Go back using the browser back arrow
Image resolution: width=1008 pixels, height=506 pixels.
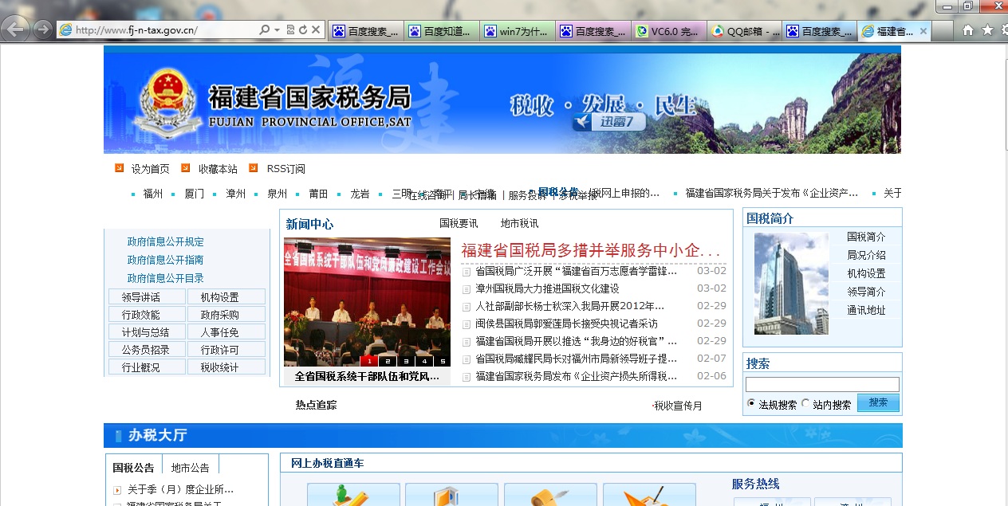[15, 30]
